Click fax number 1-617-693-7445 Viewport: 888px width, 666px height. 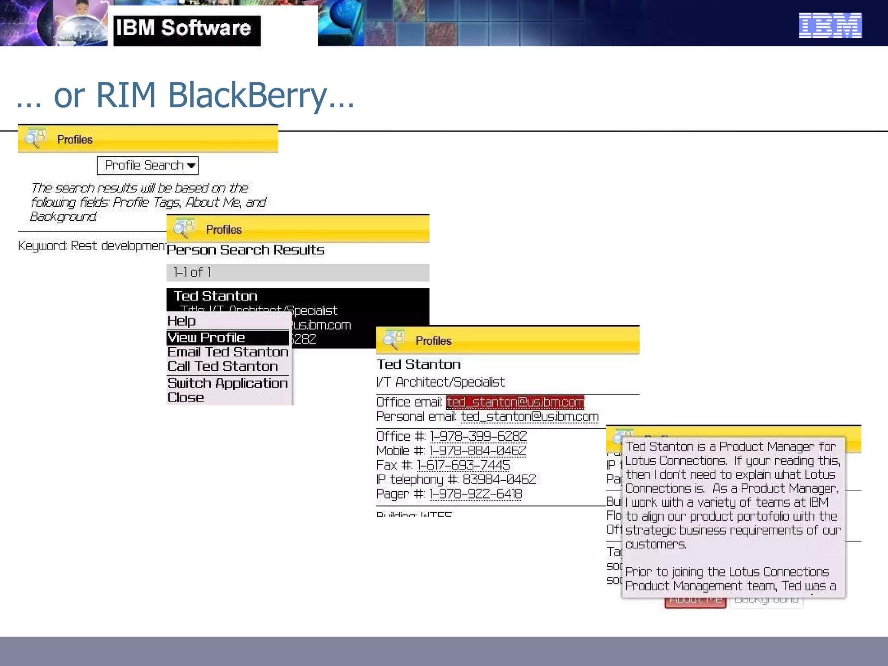463,465
